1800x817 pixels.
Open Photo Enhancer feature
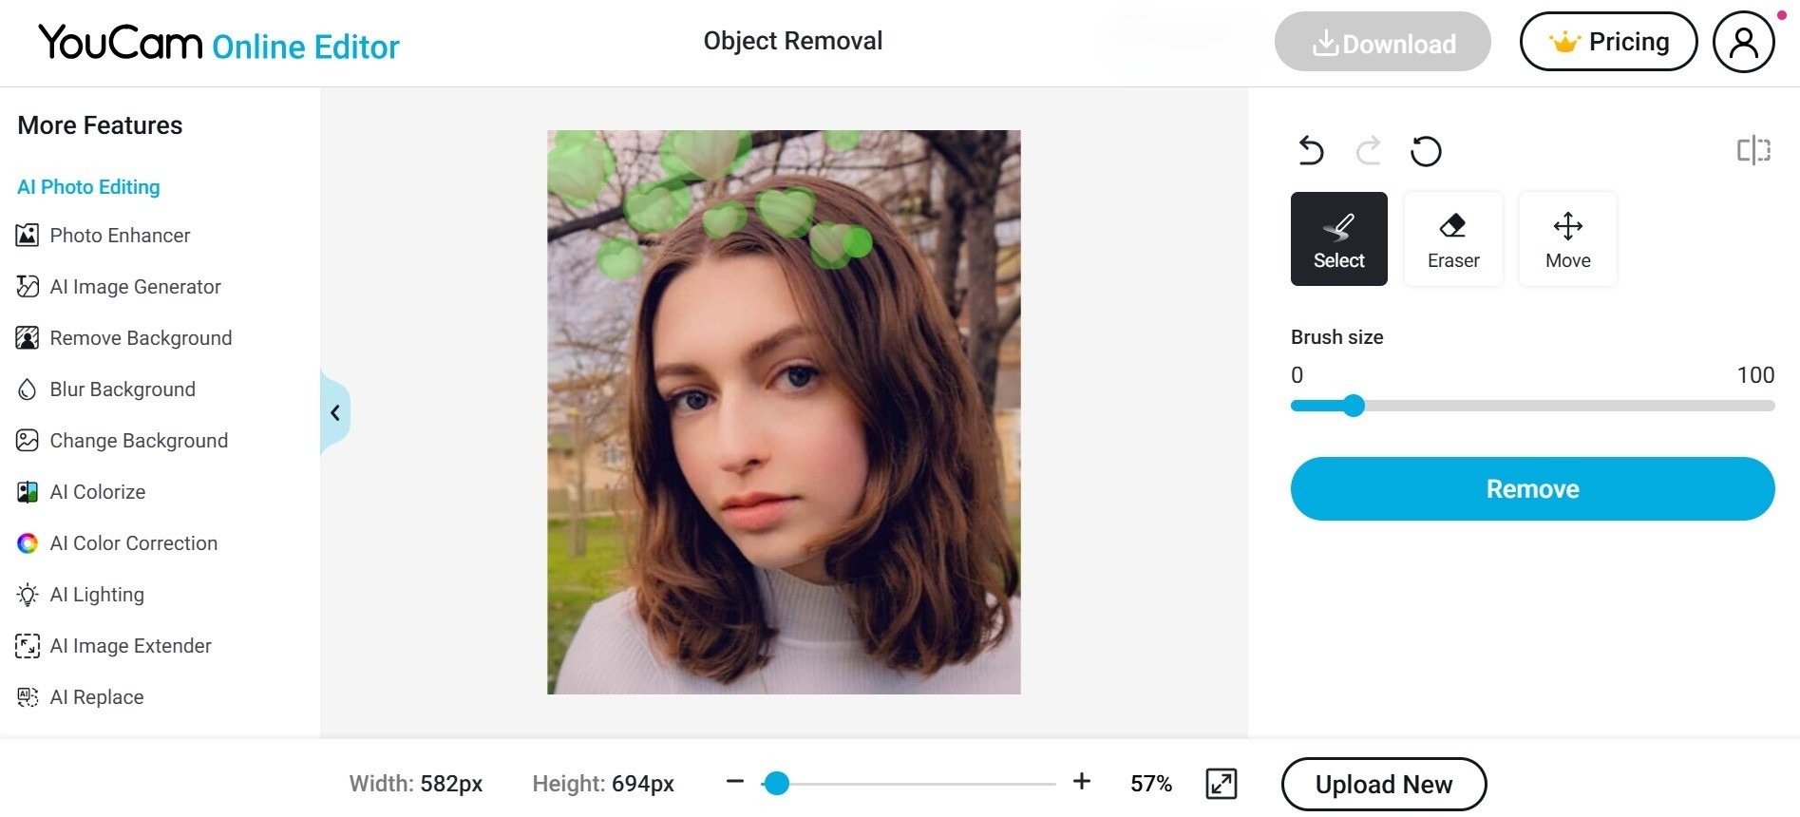coord(120,236)
